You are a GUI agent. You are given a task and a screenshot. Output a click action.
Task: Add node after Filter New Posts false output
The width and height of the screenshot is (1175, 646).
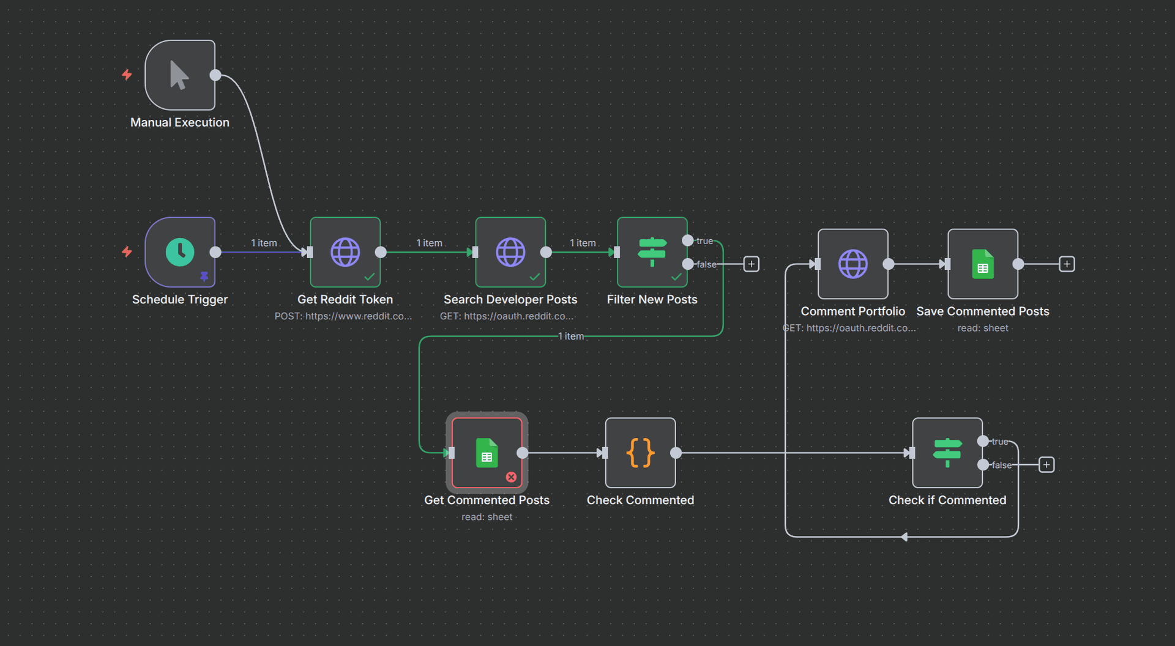coord(752,264)
